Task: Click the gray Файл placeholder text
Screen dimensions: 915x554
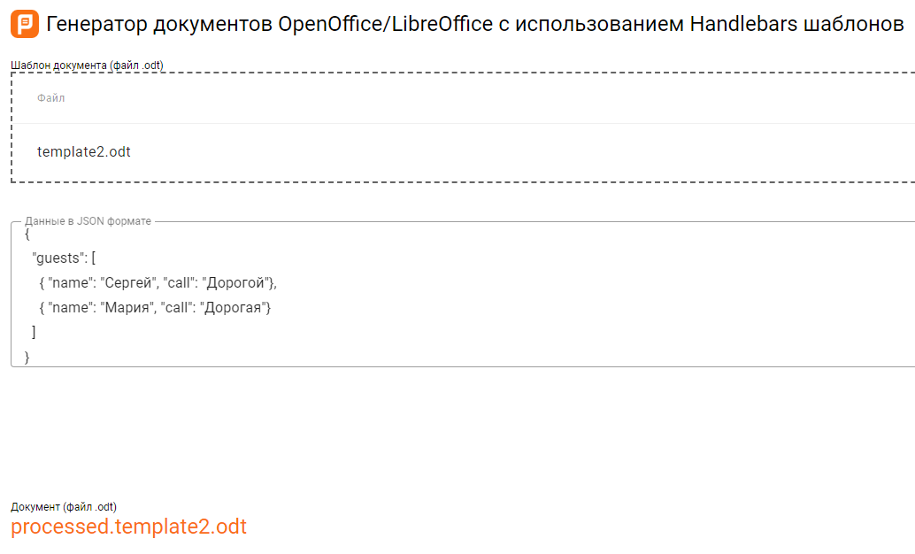Action: click(x=51, y=97)
